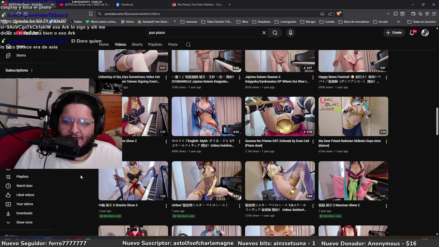Click the YouTube search magnifier button
The width and height of the screenshot is (439, 247).
point(275,33)
